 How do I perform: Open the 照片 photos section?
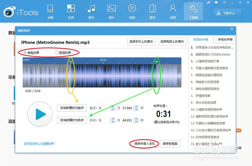click(112, 12)
